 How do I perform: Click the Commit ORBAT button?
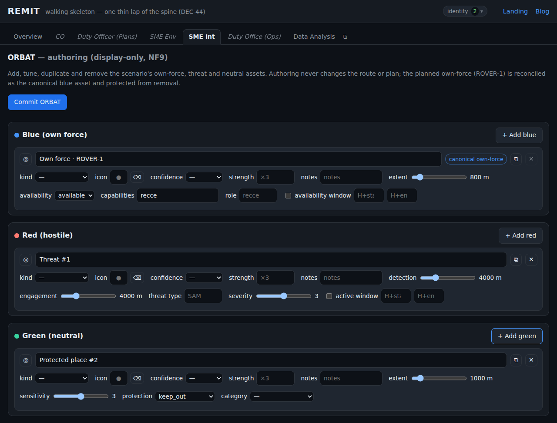click(x=37, y=102)
